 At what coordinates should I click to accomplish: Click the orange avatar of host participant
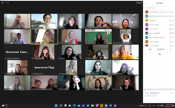tap(147, 12)
